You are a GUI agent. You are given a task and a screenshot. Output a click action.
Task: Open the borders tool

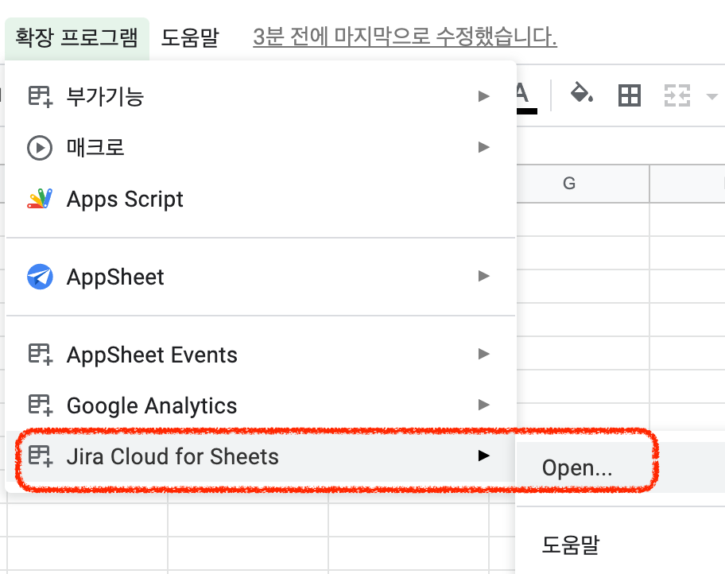tap(630, 95)
